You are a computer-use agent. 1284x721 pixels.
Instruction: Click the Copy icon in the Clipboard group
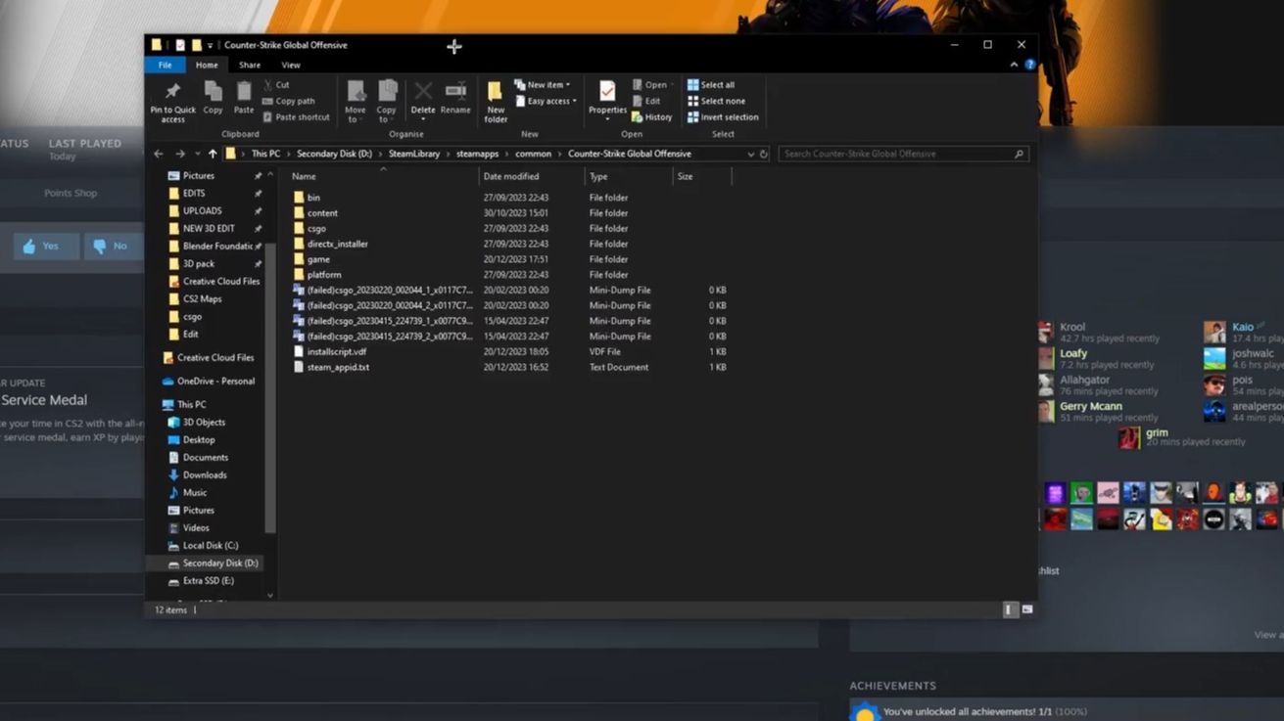click(213, 99)
